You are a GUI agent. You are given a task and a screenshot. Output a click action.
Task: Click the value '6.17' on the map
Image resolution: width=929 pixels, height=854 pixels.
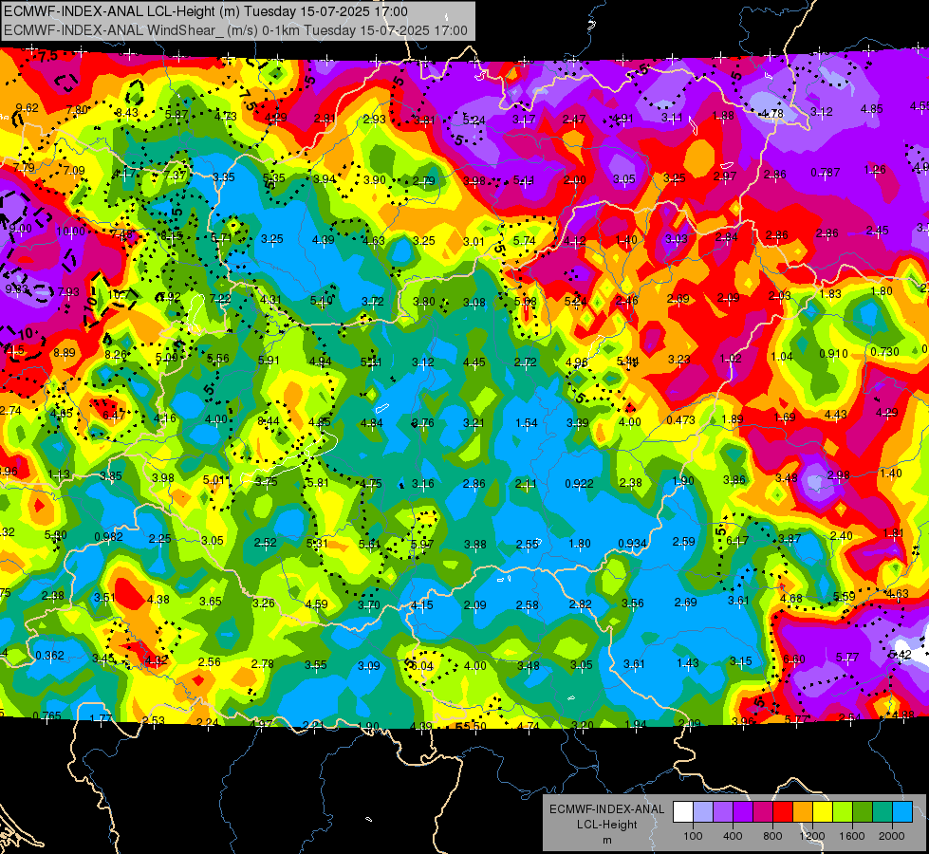(737, 541)
